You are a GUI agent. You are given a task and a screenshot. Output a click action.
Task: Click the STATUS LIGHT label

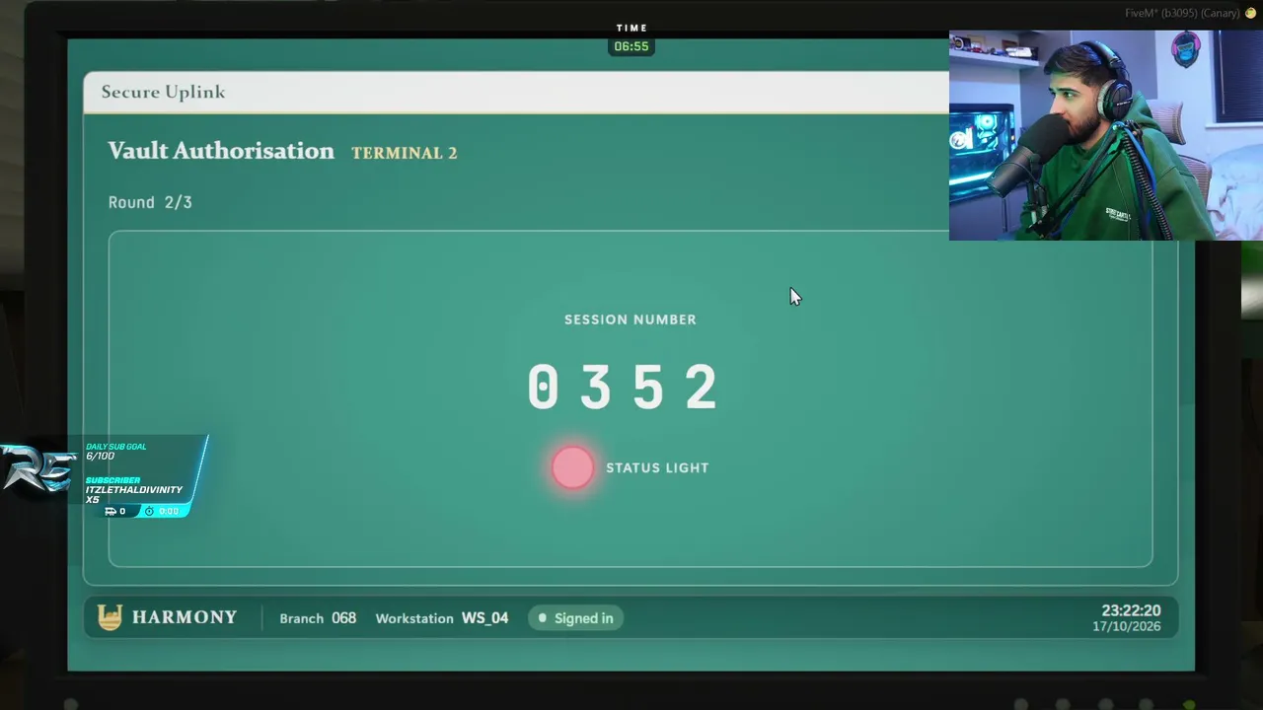tap(657, 467)
